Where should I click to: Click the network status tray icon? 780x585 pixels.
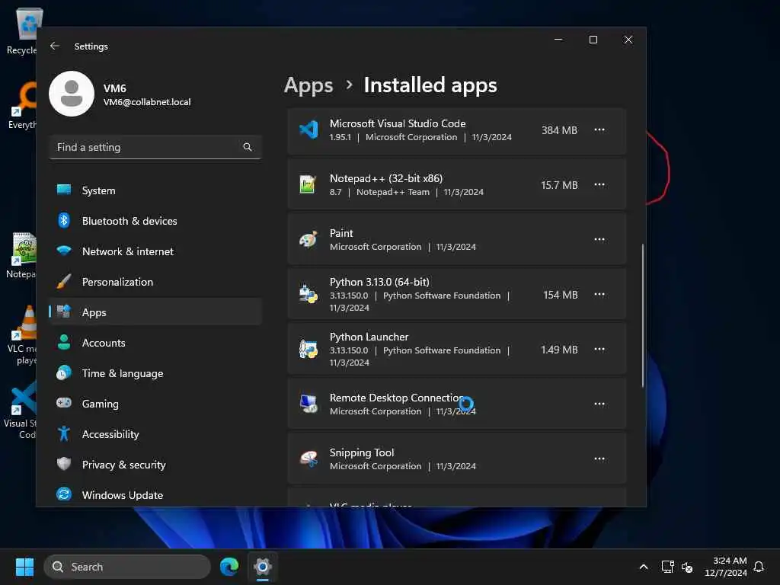[667, 567]
